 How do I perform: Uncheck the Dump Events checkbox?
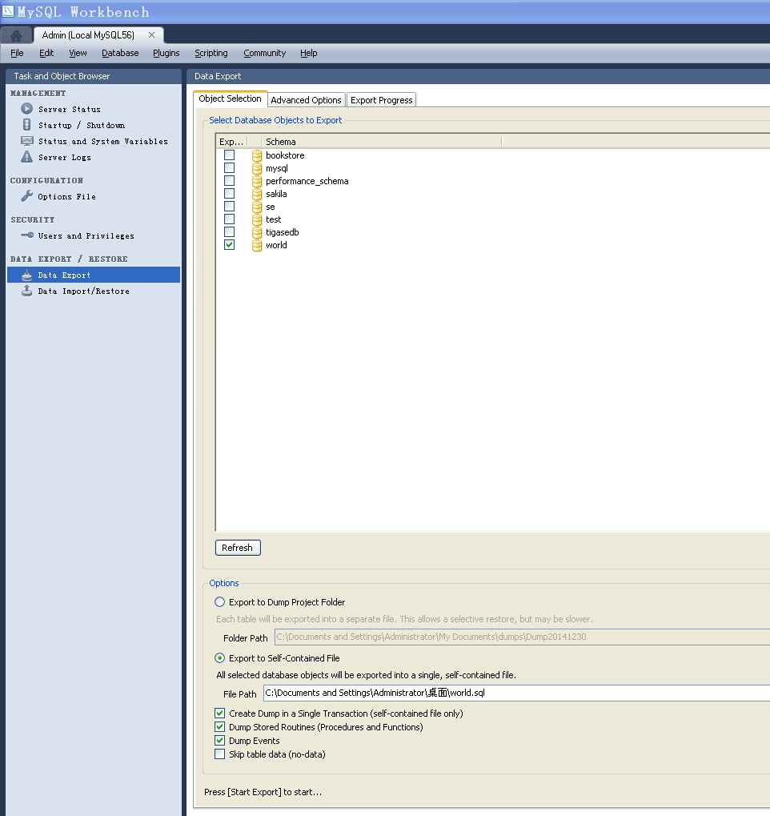[x=219, y=740]
